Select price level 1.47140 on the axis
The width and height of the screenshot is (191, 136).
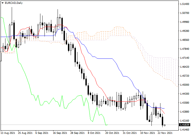184,58
